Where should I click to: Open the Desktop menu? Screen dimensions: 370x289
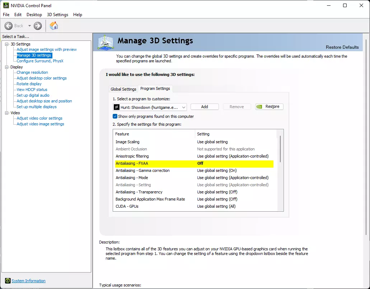34,15
